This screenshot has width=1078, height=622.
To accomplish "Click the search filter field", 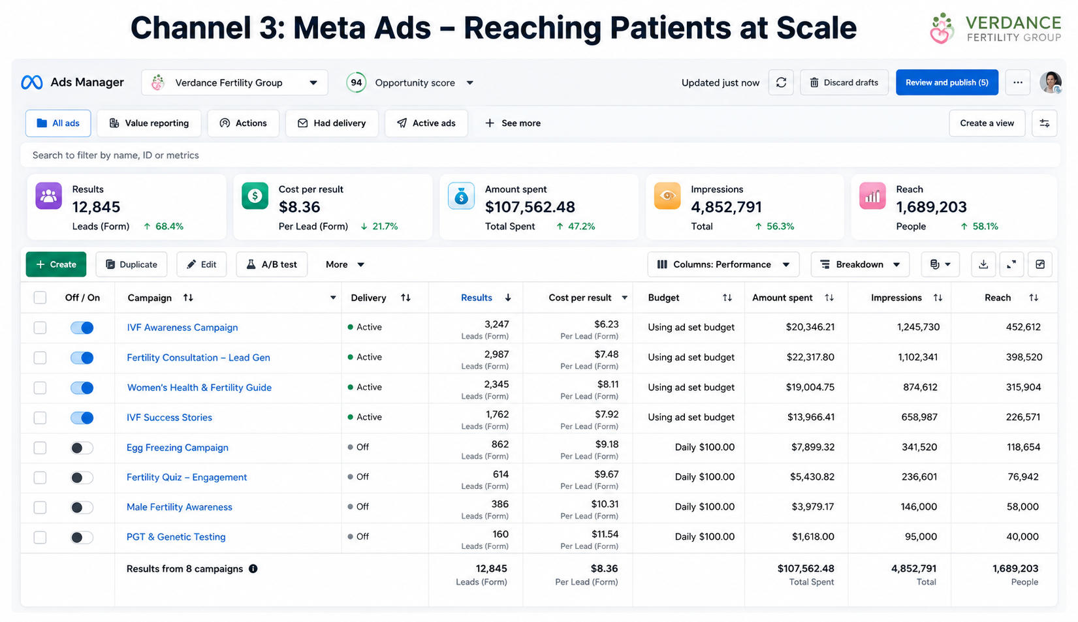I will pos(541,155).
